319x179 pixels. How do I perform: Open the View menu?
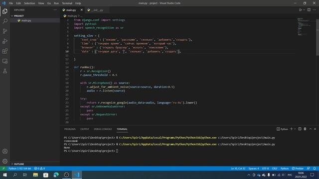[x=41, y=3]
